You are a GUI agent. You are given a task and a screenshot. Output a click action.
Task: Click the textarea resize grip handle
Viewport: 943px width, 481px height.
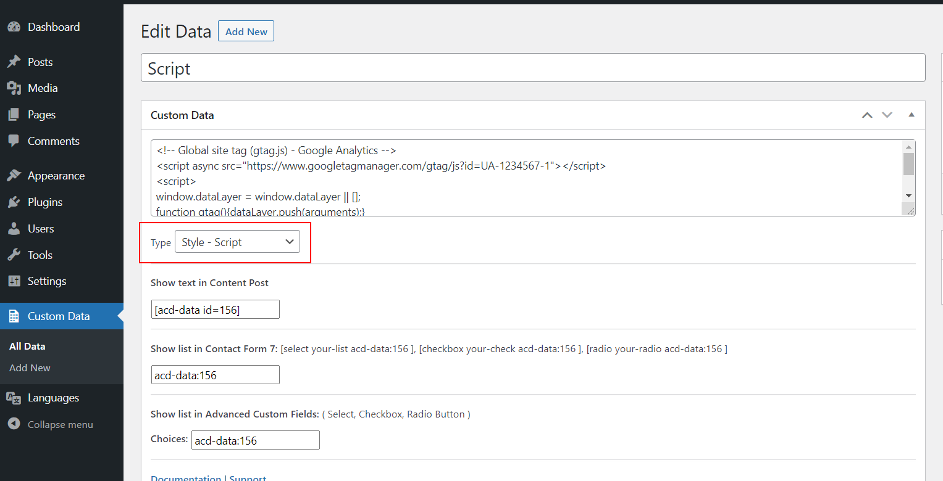click(910, 210)
